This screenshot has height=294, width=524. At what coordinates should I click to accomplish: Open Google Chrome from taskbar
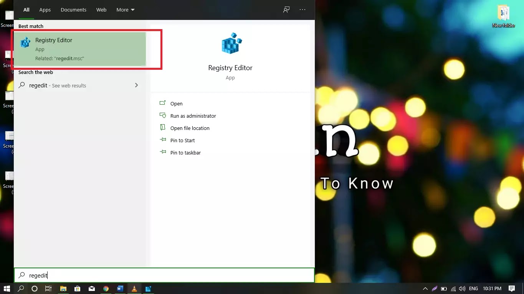click(x=106, y=289)
